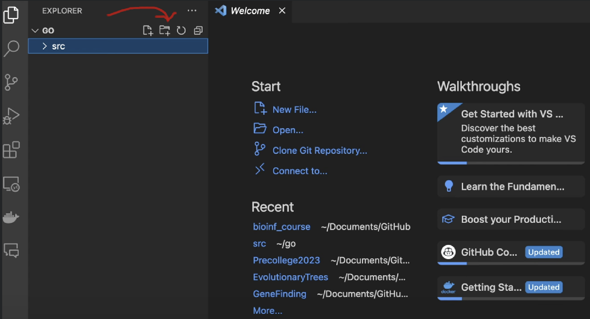The width and height of the screenshot is (590, 319).
Task: Open the Remote Explorer view
Action: (11, 184)
